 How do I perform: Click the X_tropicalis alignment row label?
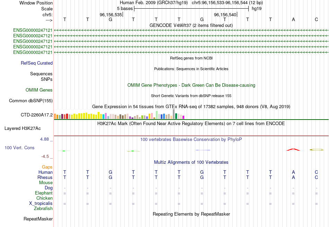tap(41, 204)
